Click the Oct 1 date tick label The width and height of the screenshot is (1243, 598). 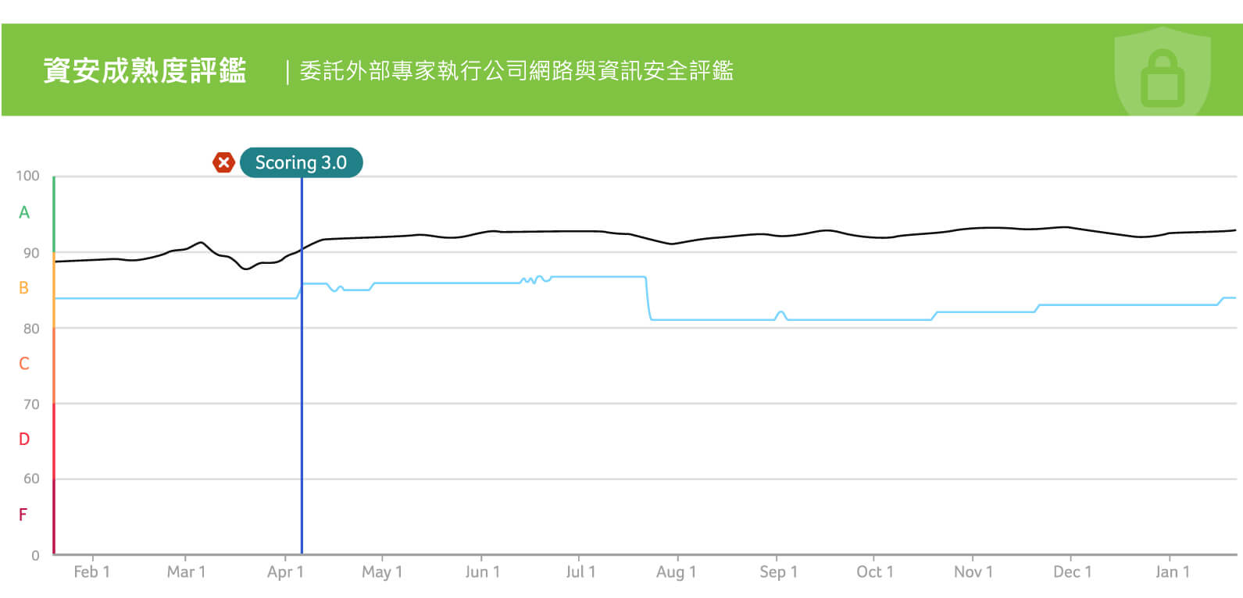875,572
